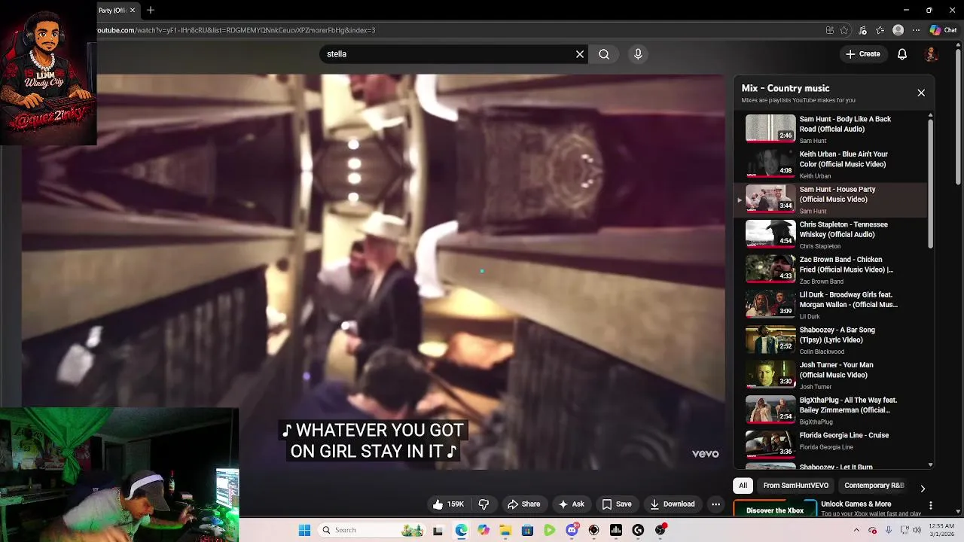Screen dimensions: 964x542
Task: Save the video to a playlist
Action: point(617,504)
